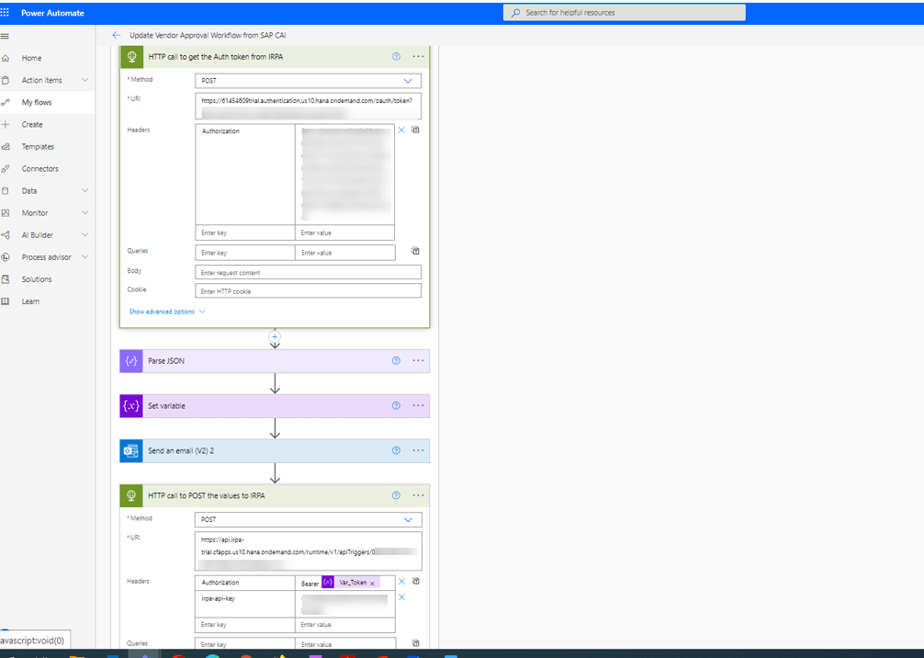Image resolution: width=924 pixels, height=658 pixels.
Task: Remove the Var_Token dynamic content chip
Action: pos(372,584)
